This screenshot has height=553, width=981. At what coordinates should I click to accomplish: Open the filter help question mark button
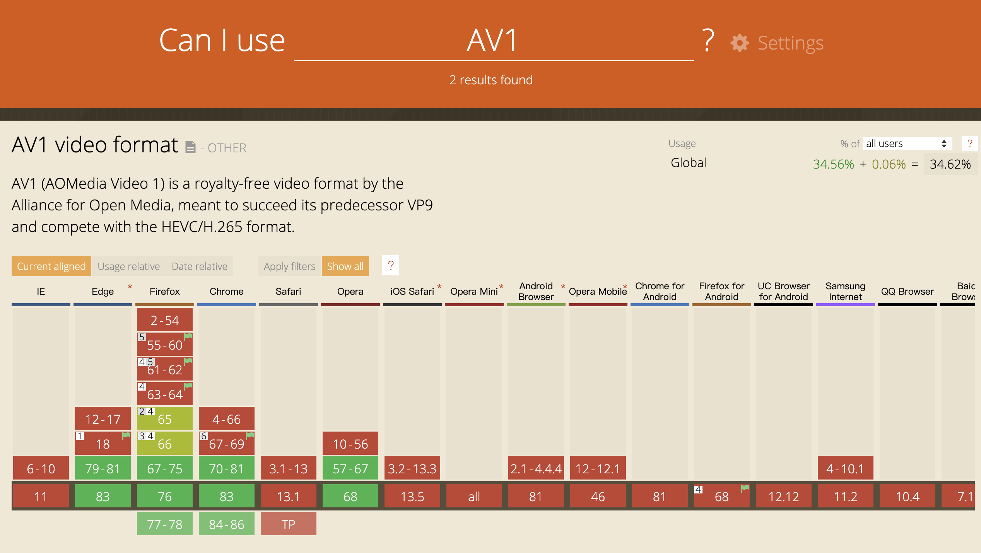(391, 266)
